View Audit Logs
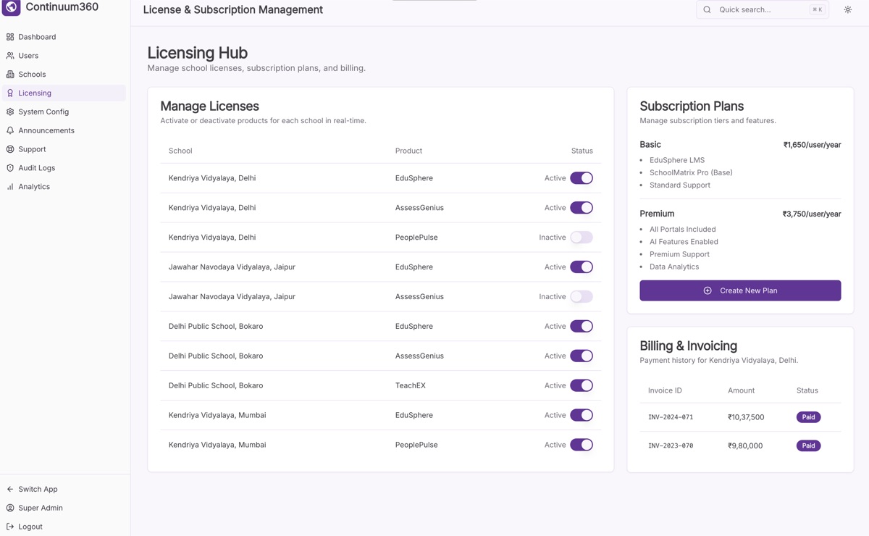869x536 pixels. [x=64, y=168]
